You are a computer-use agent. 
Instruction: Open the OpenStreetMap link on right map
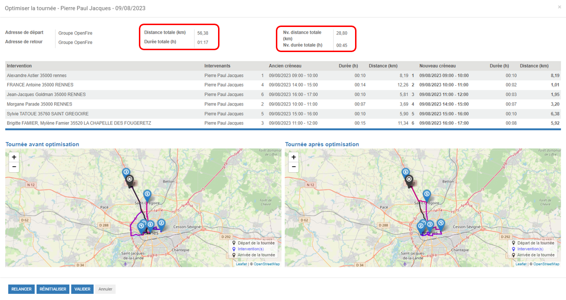pyautogui.click(x=546, y=264)
